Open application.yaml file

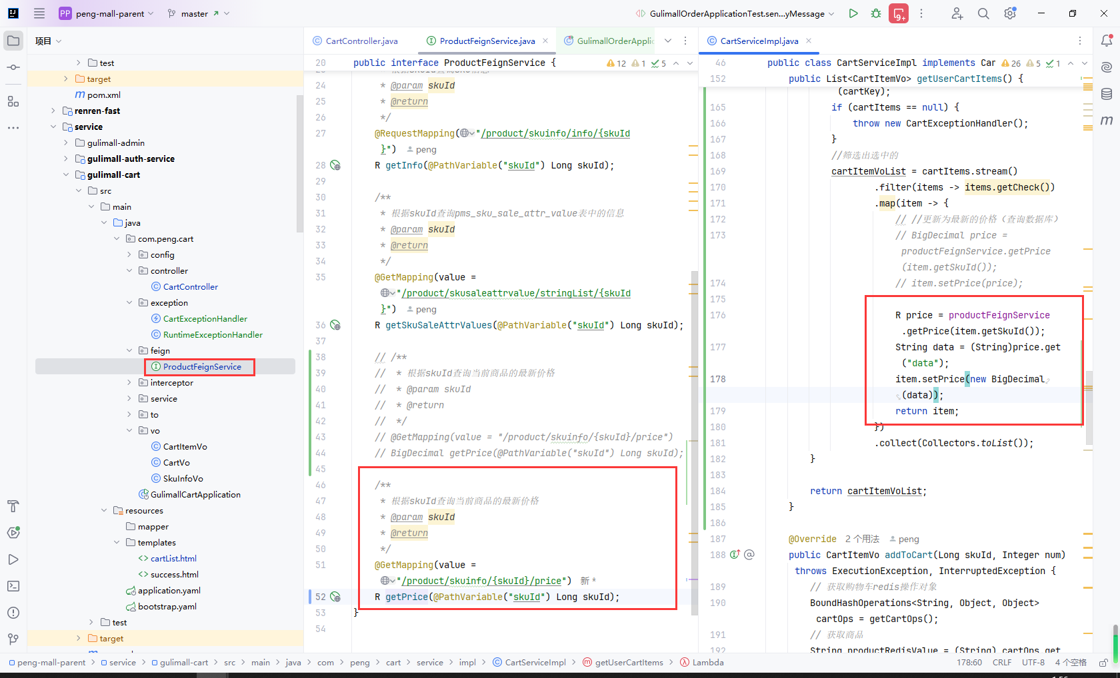click(169, 591)
